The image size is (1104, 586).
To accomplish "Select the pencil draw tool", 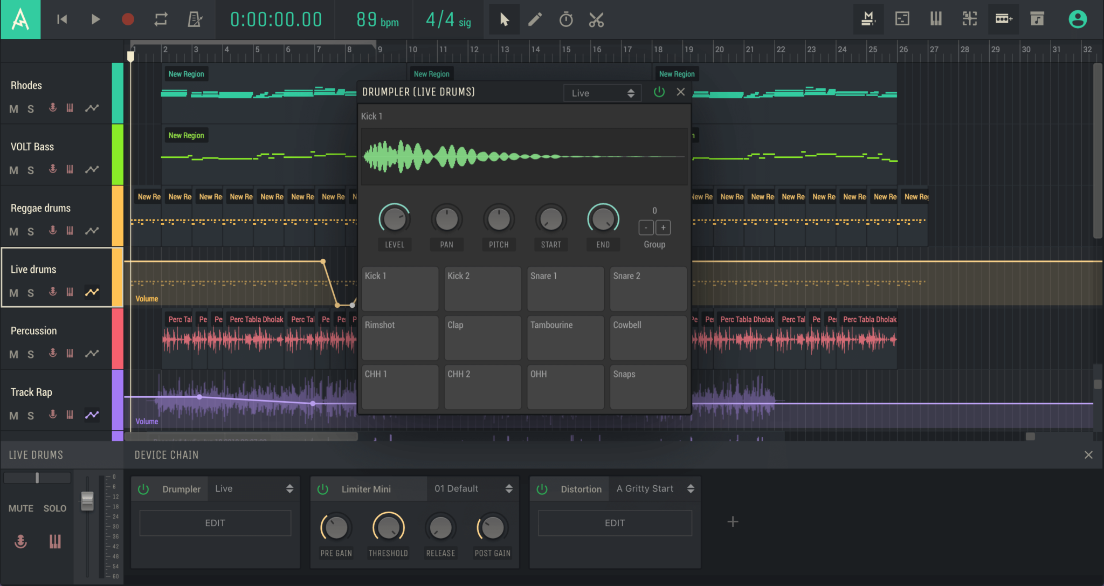I will point(534,20).
